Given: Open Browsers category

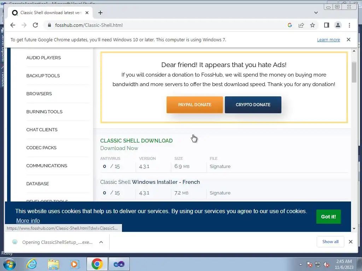Looking at the screenshot, I should tap(39, 94).
